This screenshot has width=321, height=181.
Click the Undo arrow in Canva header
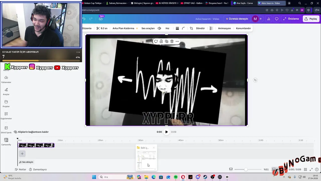pyautogui.click(x=84, y=19)
